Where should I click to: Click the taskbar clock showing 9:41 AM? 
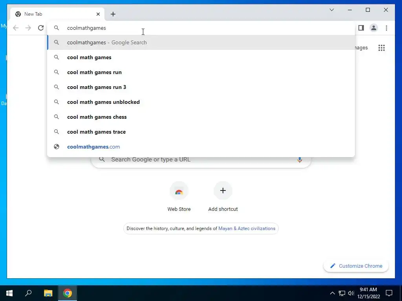368,293
